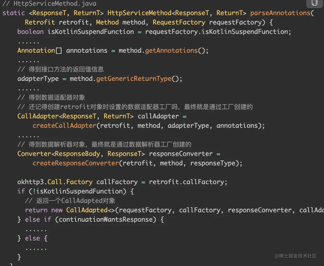The image size is (324, 266).
Task: Click 'continuationWantsResponse' condition
Action: click(x=106, y=220)
